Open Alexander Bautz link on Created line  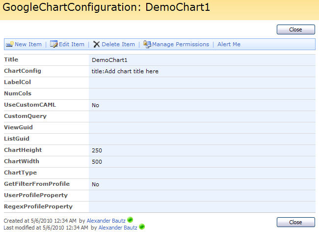pos(106,221)
